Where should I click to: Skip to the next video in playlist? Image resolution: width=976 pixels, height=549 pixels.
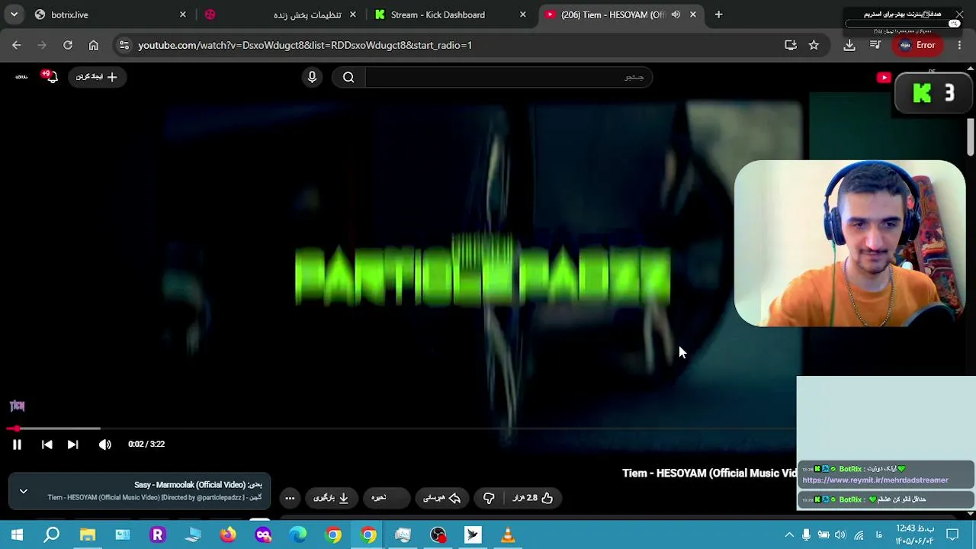point(72,445)
